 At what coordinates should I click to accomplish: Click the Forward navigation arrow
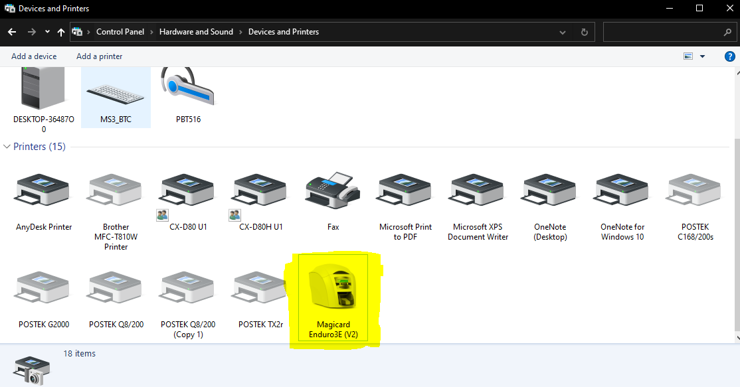32,32
